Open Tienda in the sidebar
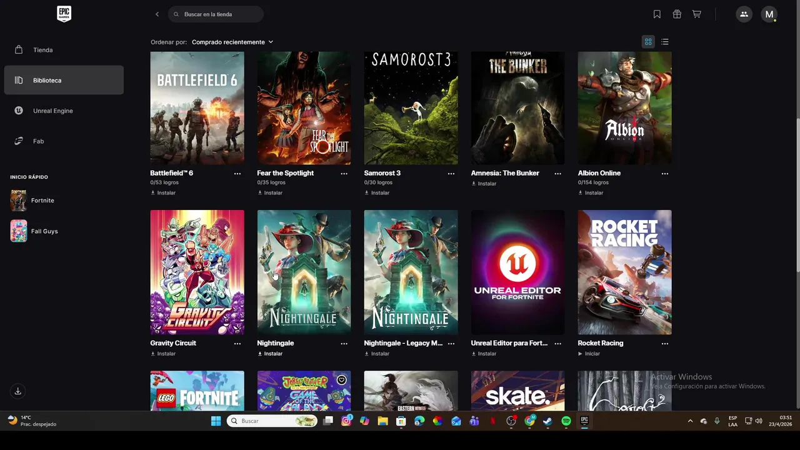800x450 pixels. pyautogui.click(x=64, y=50)
